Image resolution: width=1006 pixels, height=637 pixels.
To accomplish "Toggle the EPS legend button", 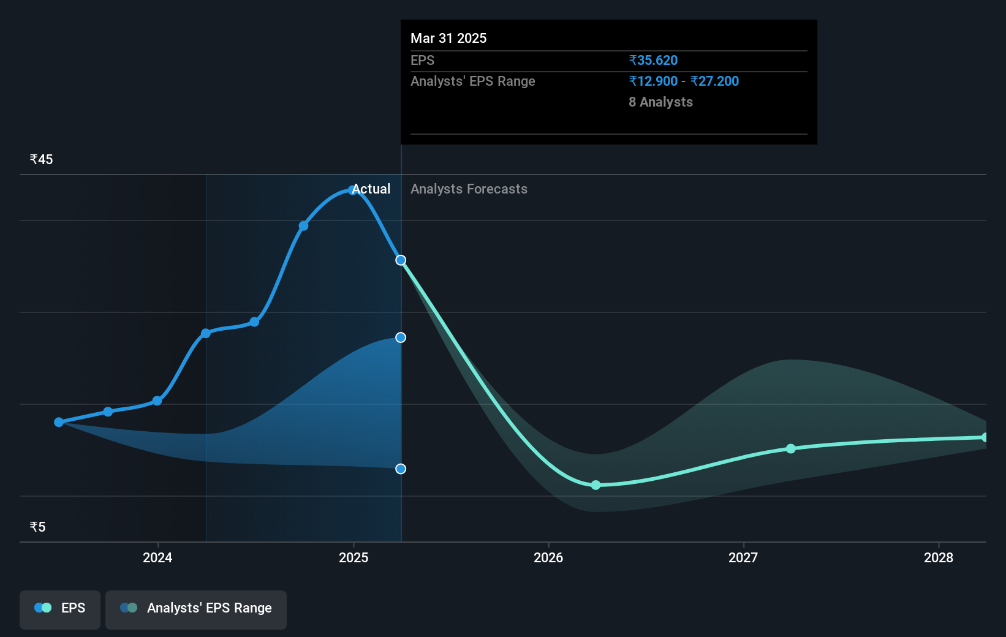I will [60, 609].
